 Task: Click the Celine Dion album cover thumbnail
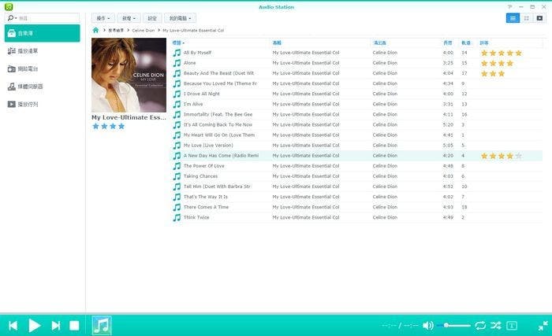coord(129,75)
